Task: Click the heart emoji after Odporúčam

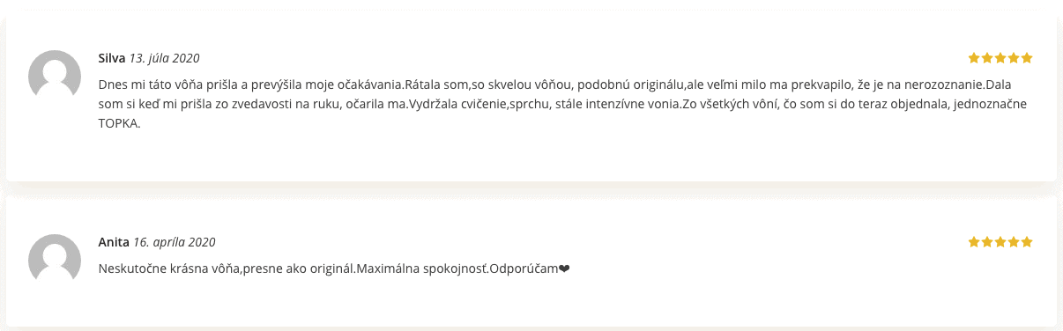Action: click(x=565, y=268)
